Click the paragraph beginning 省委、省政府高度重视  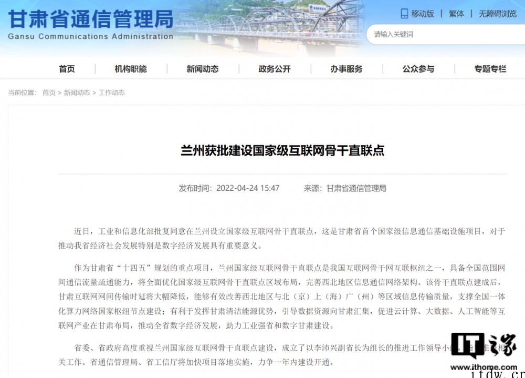[x=281, y=355]
